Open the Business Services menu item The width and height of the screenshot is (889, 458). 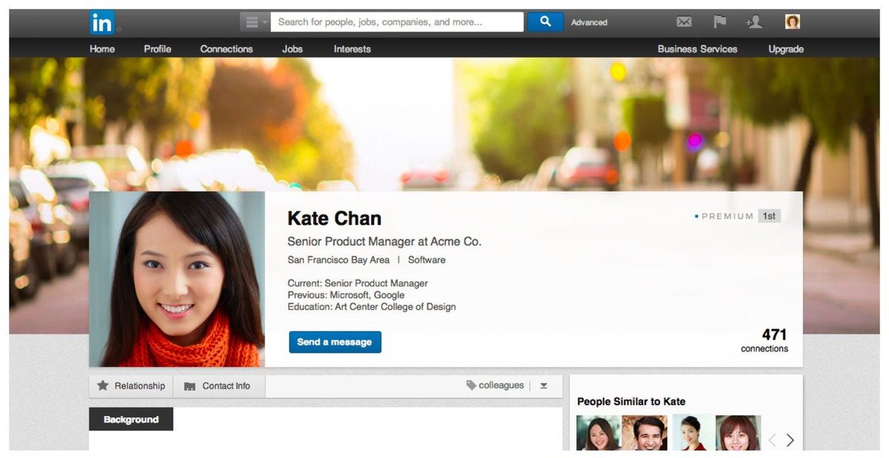pos(697,49)
